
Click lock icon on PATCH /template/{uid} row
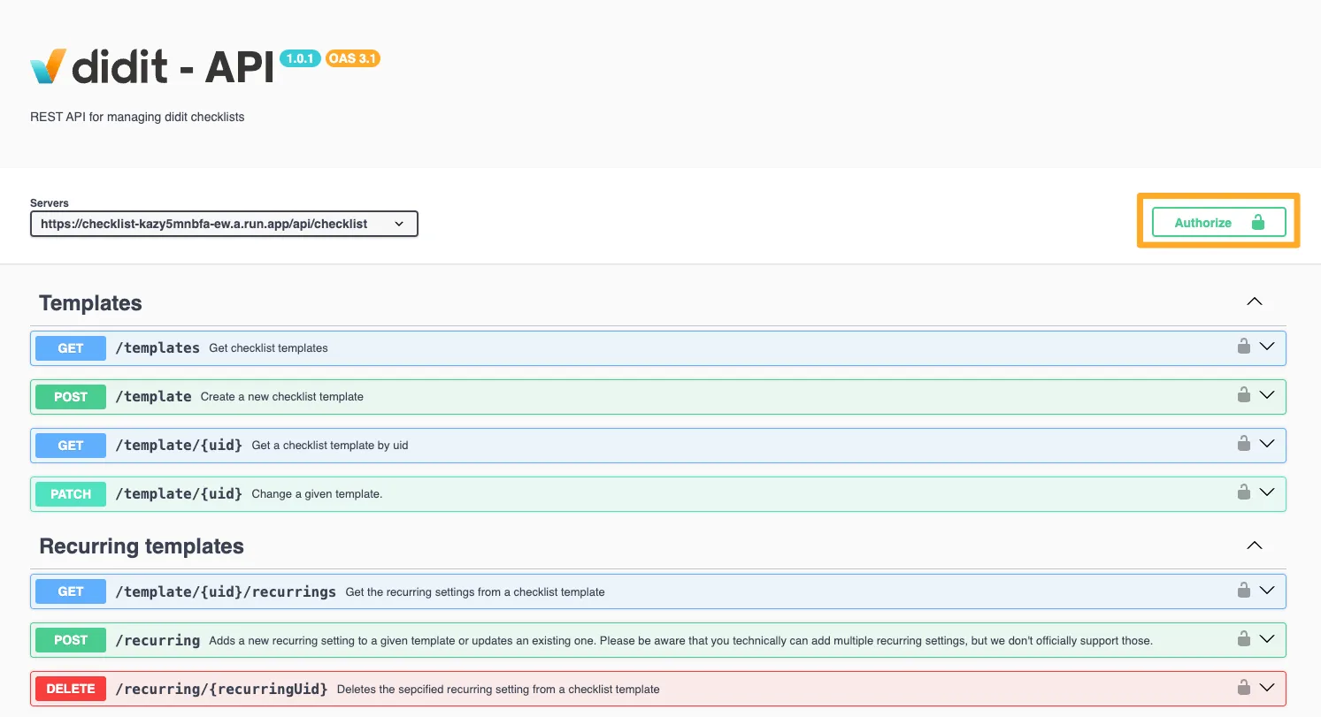[x=1243, y=492]
